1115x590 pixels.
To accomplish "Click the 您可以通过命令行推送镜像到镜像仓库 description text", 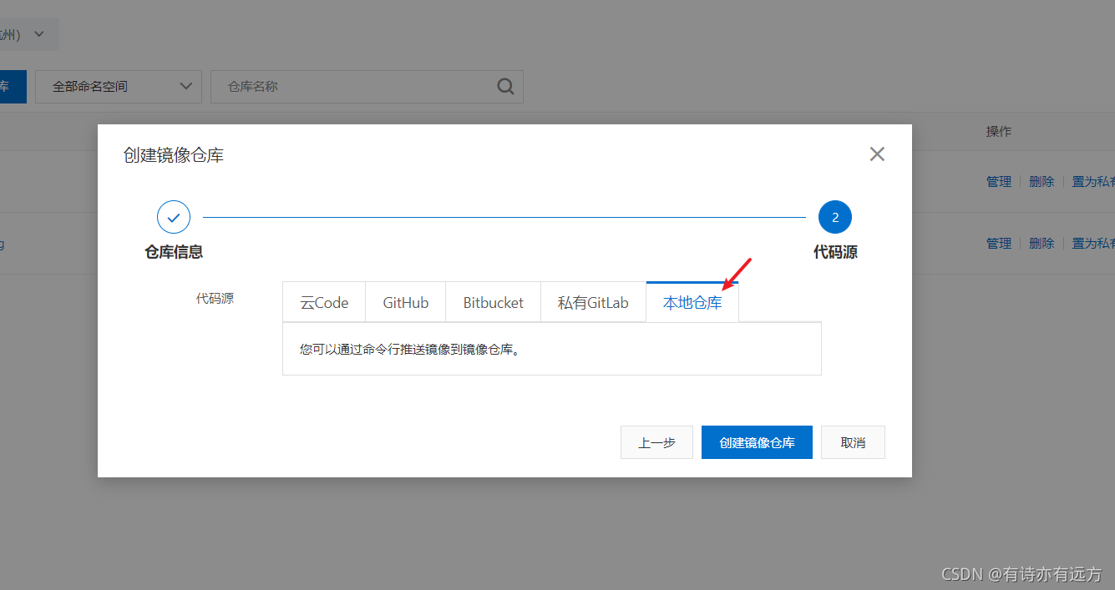I will tap(410, 349).
